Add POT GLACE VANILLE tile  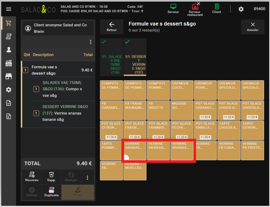(x=206, y=130)
